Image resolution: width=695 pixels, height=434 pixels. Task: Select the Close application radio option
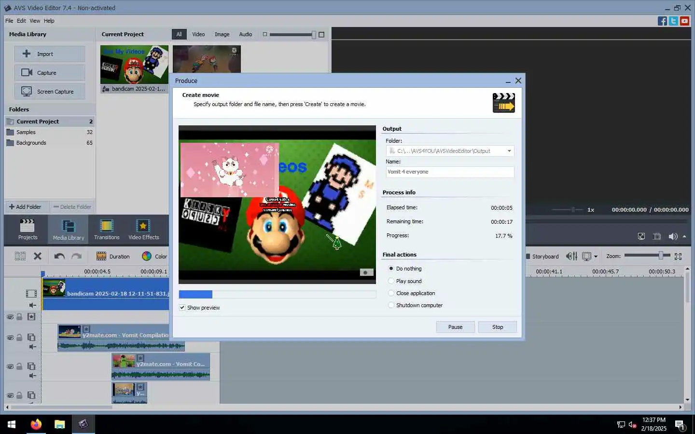click(391, 293)
